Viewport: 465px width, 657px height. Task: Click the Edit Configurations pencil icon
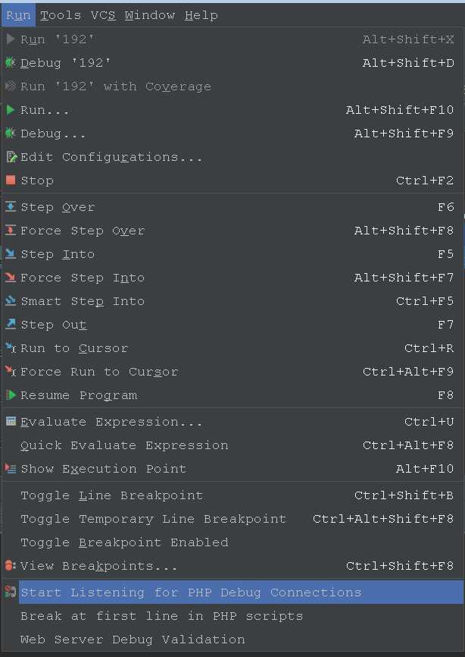coord(11,157)
